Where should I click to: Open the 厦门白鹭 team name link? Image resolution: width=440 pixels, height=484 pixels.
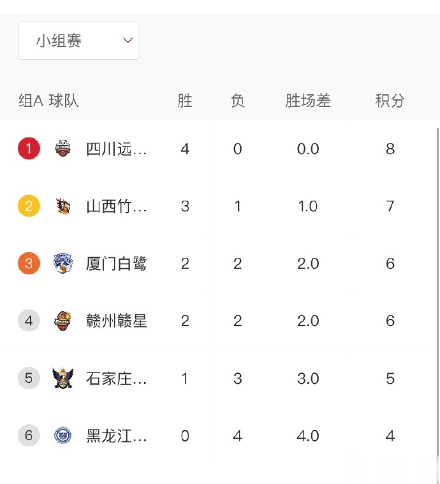(x=116, y=264)
